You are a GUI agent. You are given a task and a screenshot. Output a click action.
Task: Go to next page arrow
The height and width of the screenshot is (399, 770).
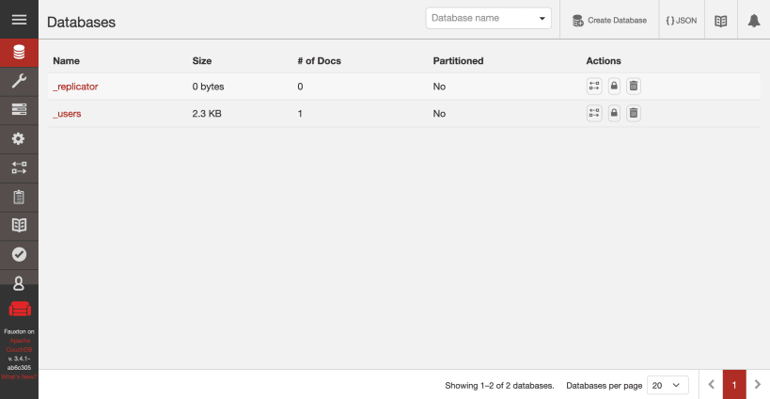[758, 385]
